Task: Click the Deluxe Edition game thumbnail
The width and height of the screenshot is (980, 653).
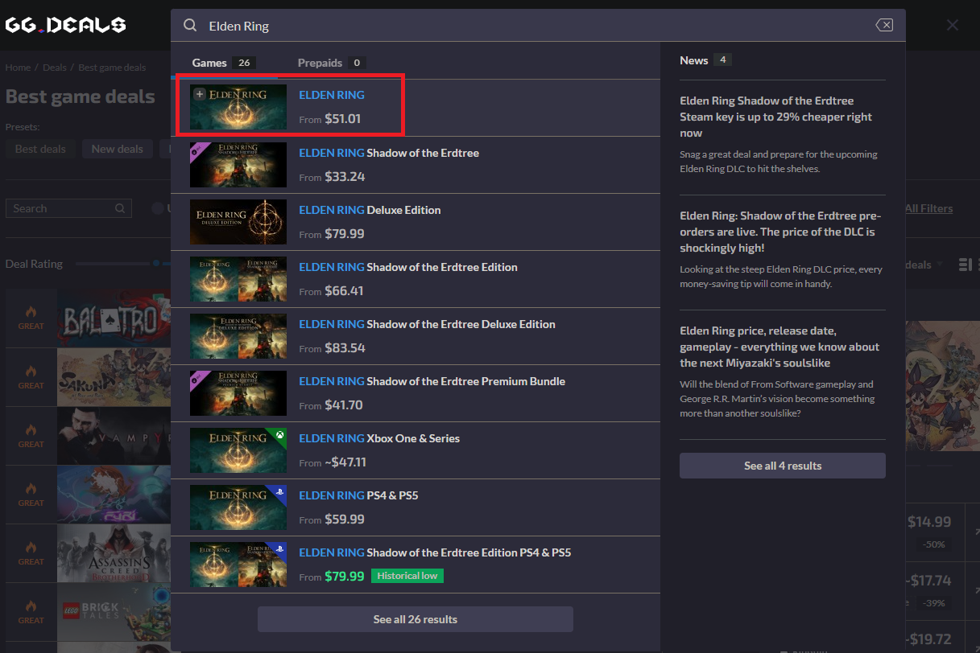Action: point(238,222)
